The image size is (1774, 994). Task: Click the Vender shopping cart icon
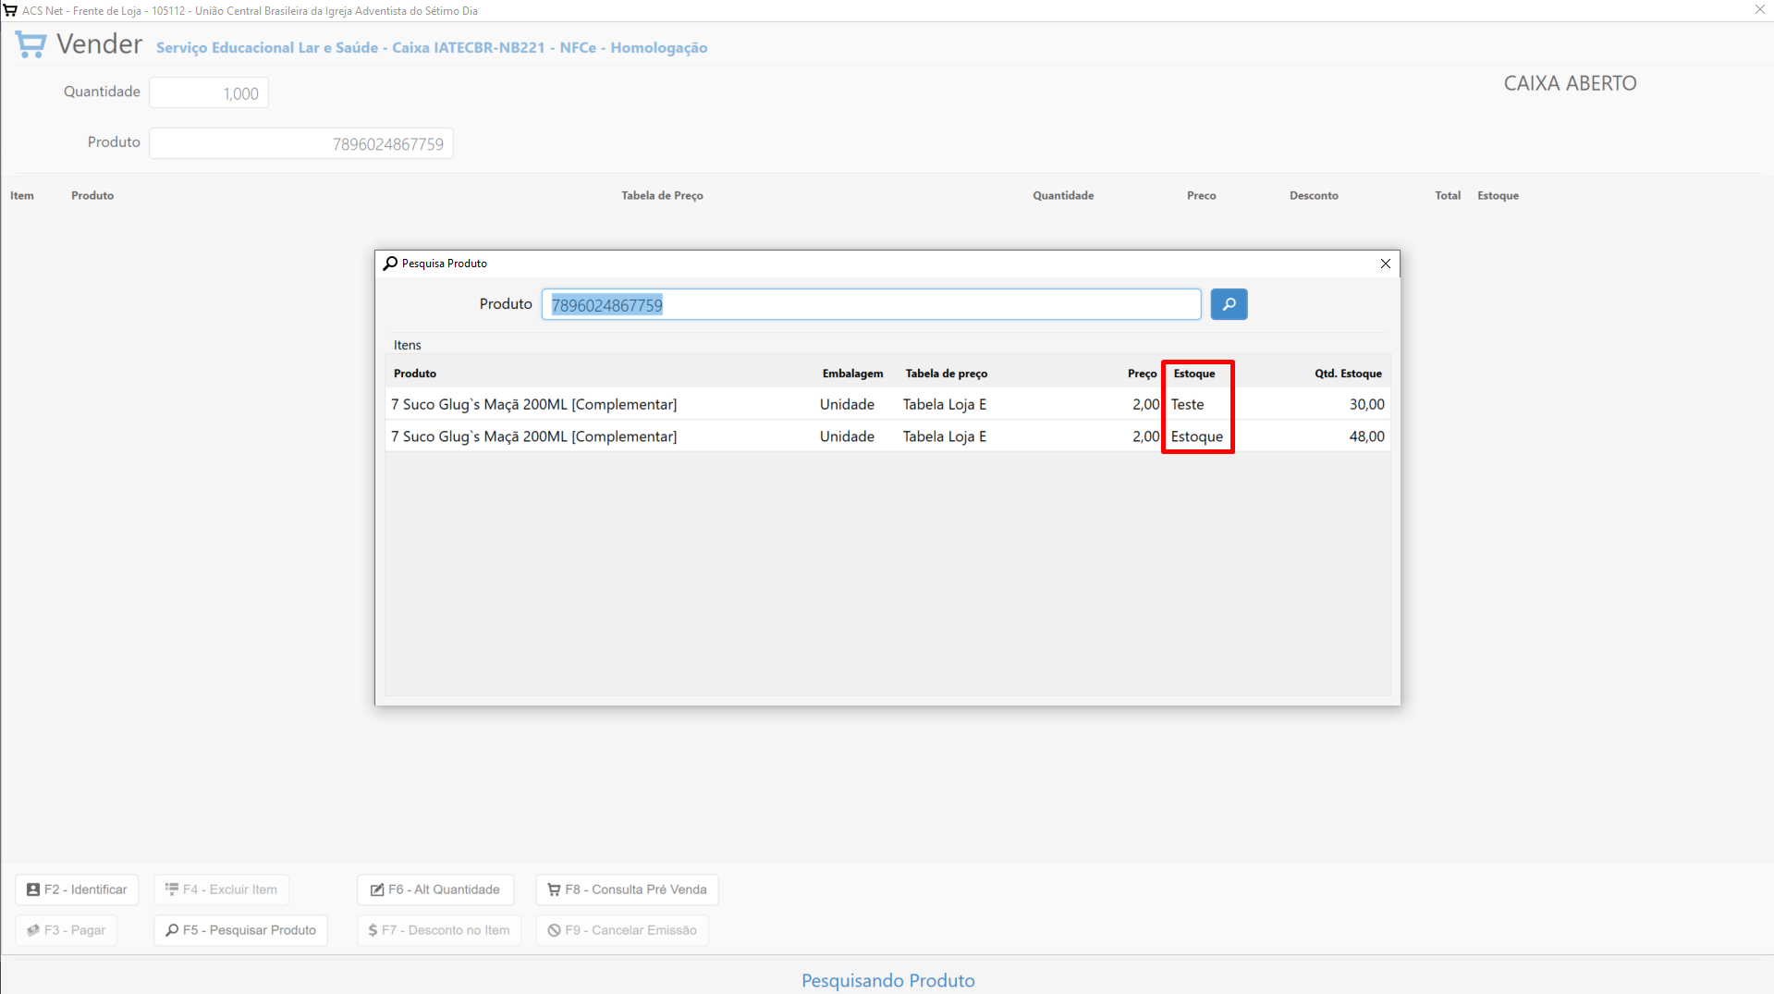31,44
